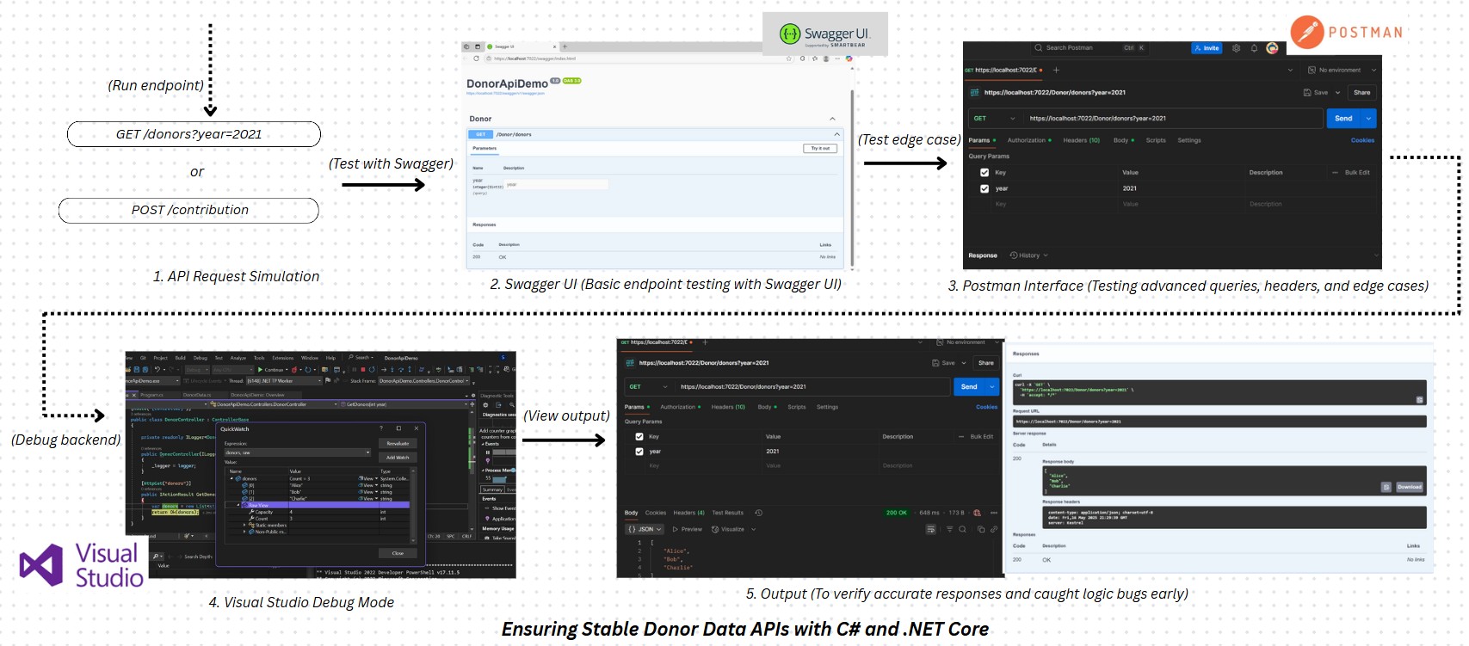Open the Analyze menu in Visual Studio
Screen dimensions: 1469x646
point(238,358)
